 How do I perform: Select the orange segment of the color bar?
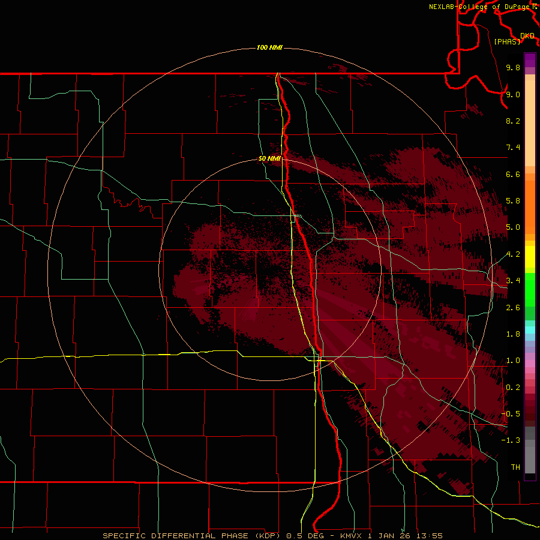click(530, 207)
